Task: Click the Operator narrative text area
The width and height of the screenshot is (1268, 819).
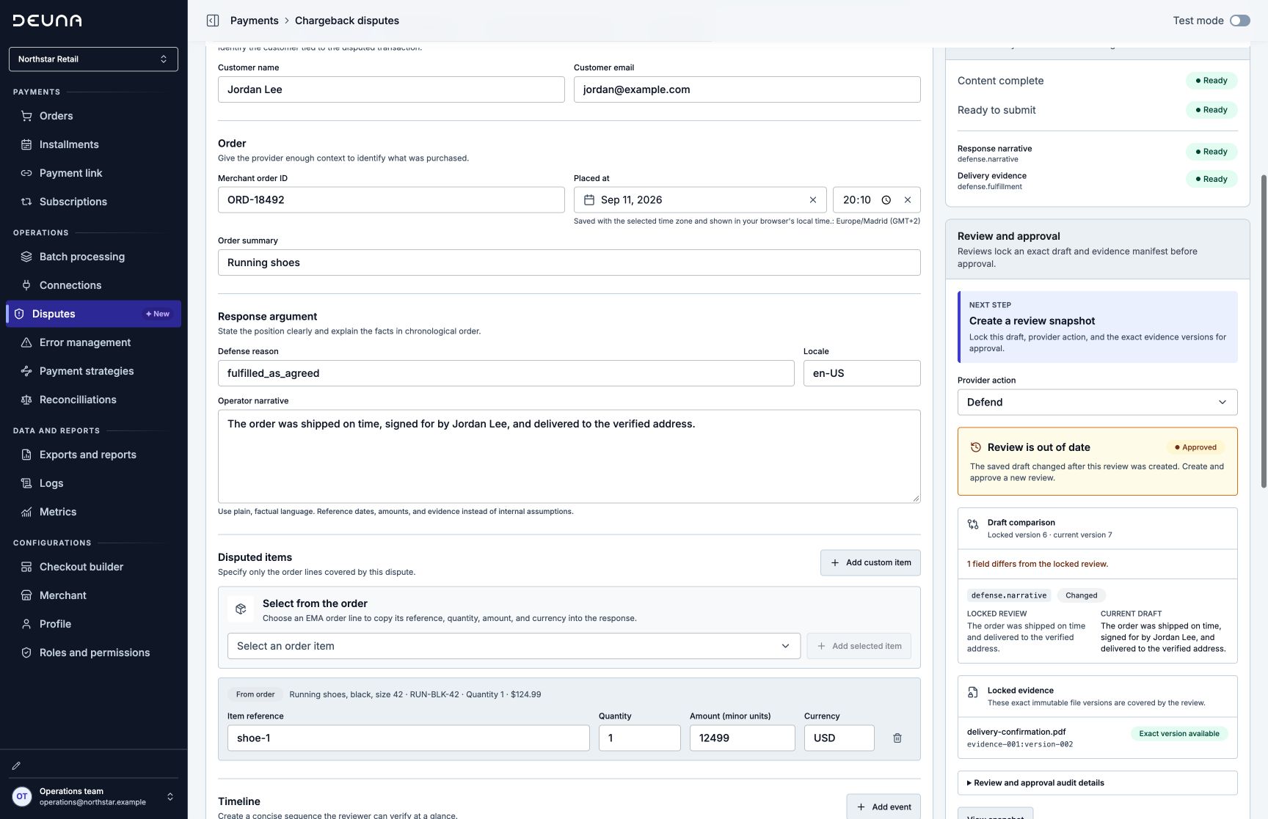Action: [569, 456]
